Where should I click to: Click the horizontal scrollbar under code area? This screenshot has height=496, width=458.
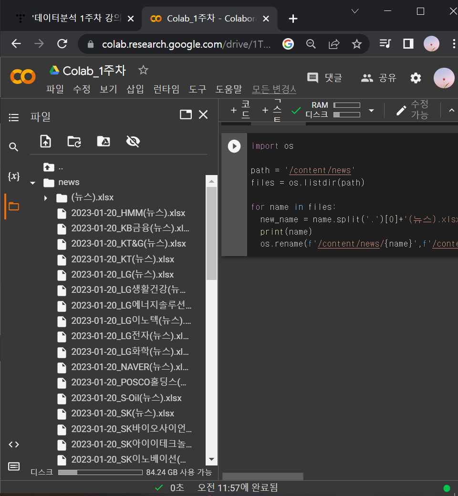click(x=263, y=476)
